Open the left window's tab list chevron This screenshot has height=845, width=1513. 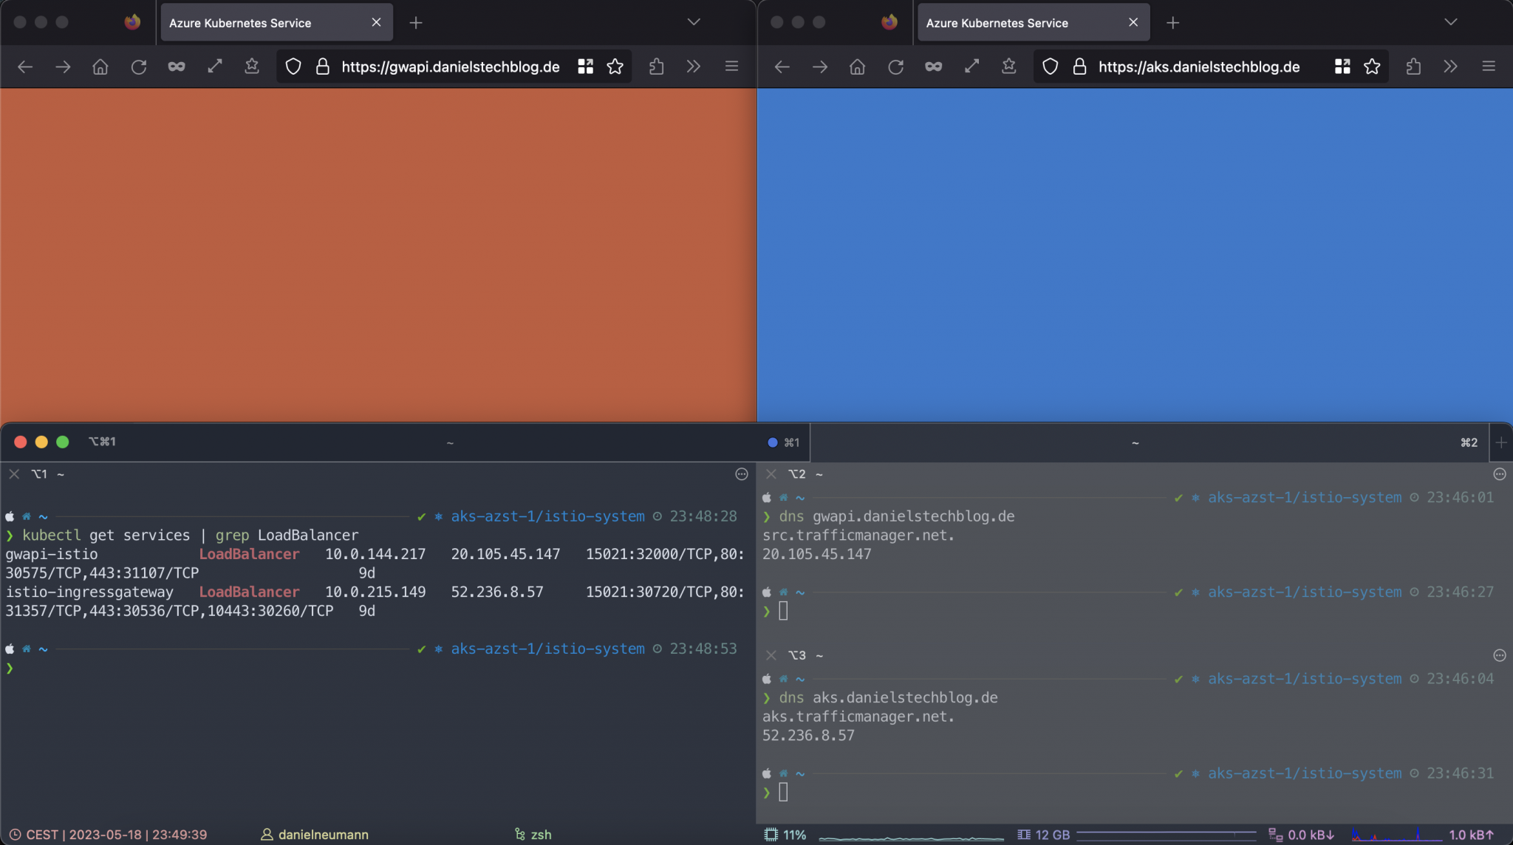point(692,22)
